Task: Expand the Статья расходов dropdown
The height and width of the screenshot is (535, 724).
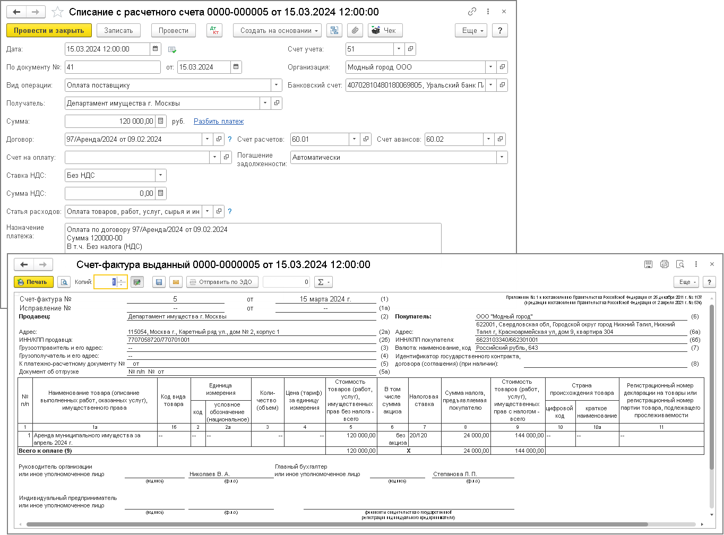Action: [x=208, y=212]
